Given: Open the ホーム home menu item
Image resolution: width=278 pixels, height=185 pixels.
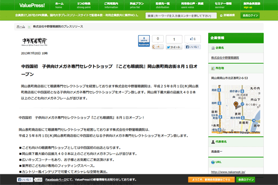Looking at the screenshot, I should (59, 5).
